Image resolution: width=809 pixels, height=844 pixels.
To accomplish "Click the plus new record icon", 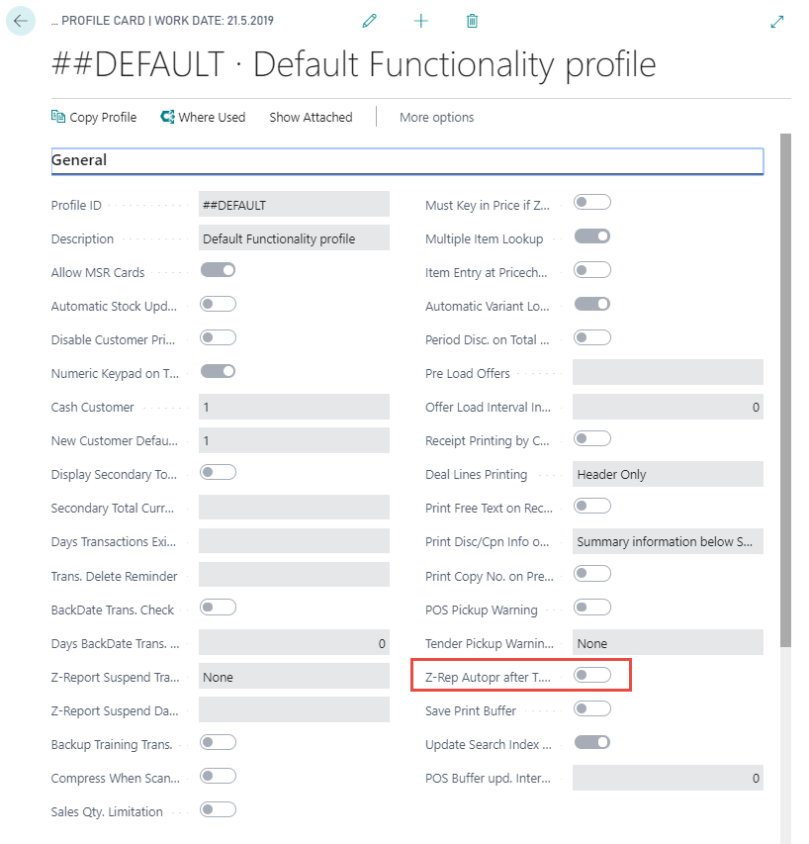I will click(x=421, y=21).
